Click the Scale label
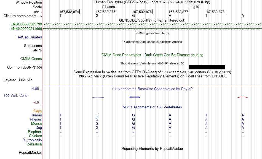262x159 pixels. (x=37, y=7)
